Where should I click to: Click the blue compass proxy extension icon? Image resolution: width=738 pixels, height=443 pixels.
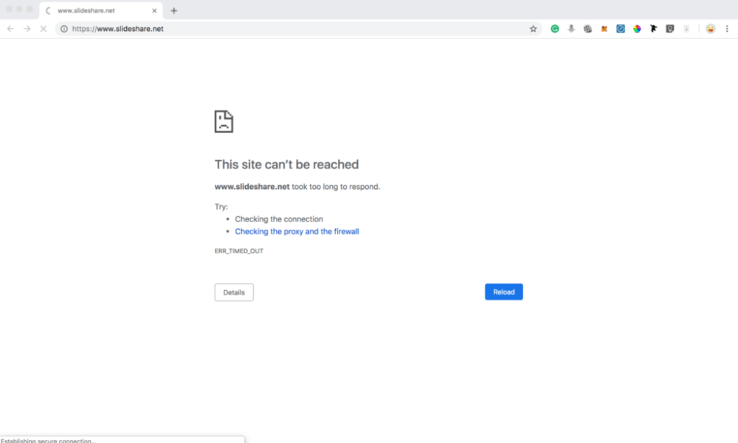tap(620, 29)
